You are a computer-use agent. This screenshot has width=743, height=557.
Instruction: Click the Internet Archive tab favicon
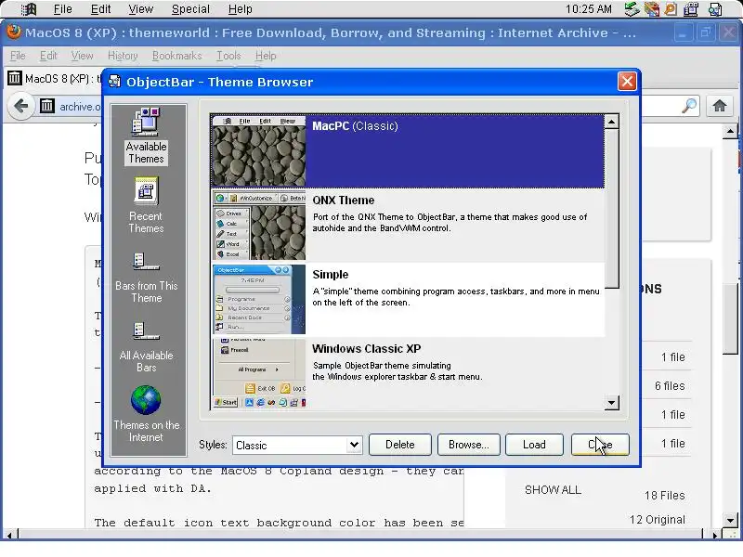tap(15, 78)
